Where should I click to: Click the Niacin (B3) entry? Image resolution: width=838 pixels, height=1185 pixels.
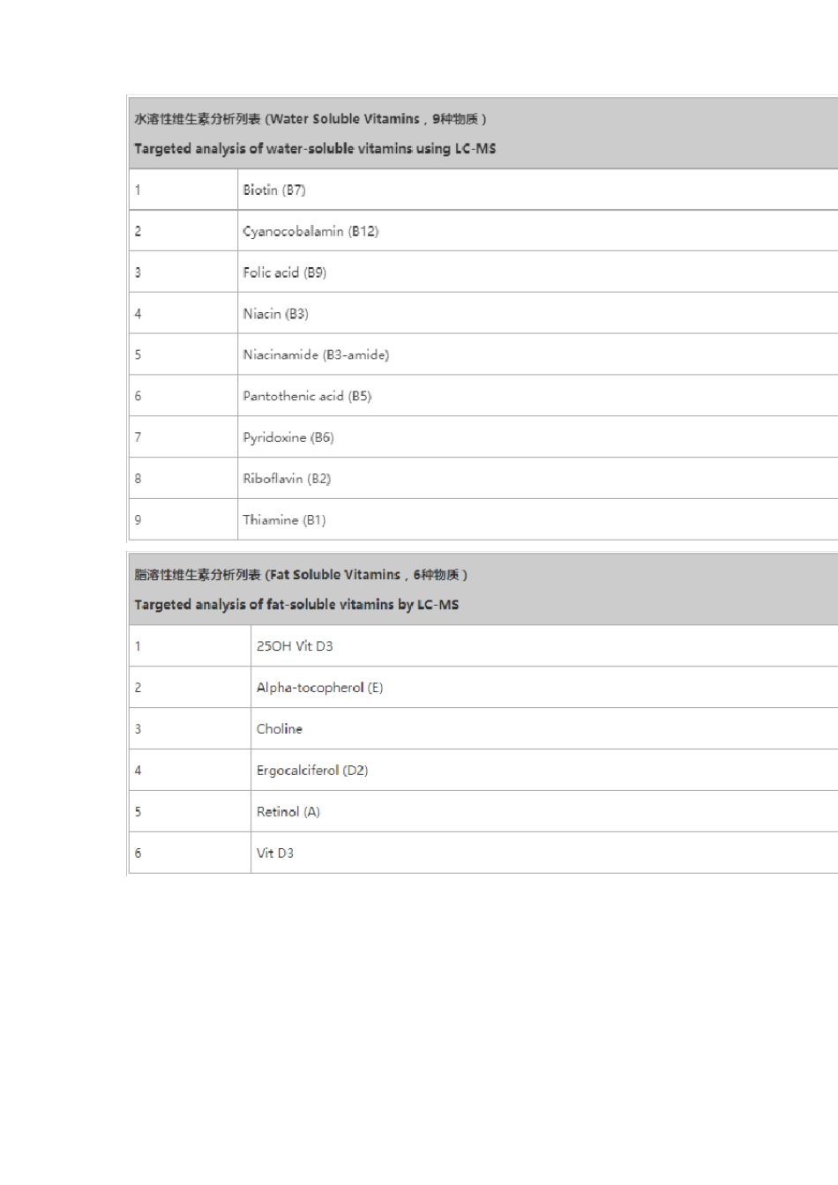pyautogui.click(x=276, y=314)
